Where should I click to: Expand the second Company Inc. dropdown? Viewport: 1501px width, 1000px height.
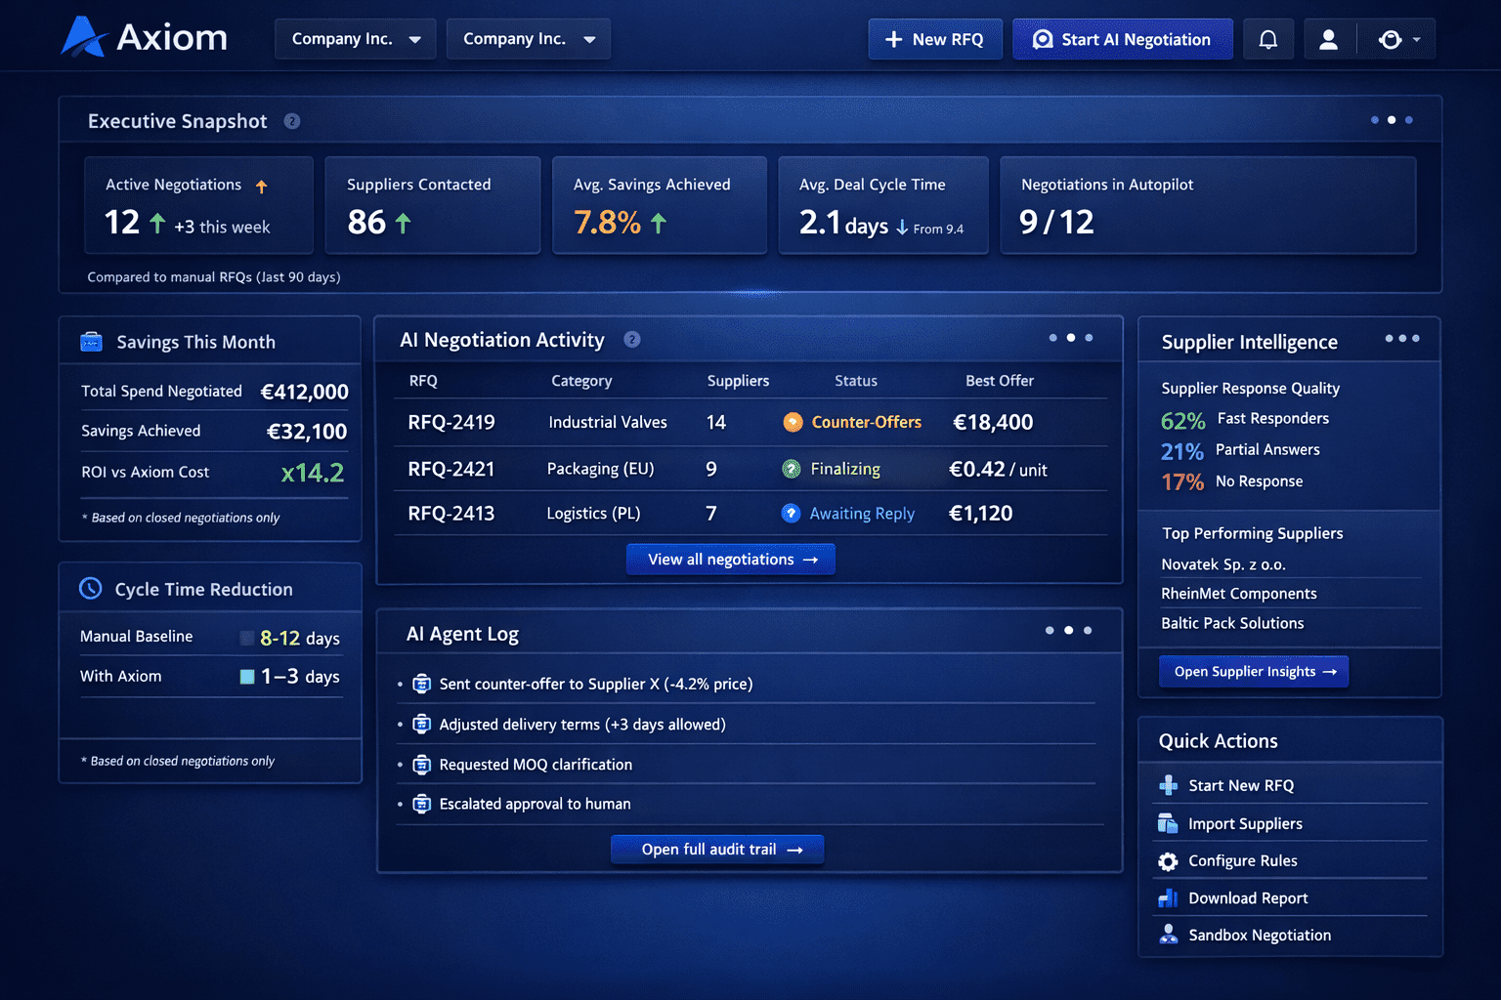coord(528,39)
